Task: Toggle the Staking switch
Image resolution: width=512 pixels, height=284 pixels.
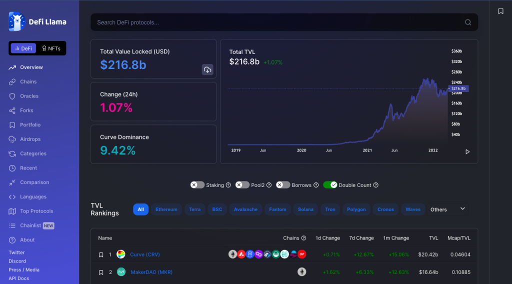Action: [x=197, y=185]
